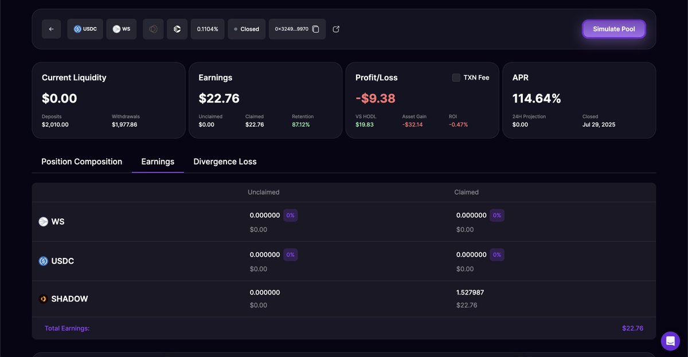The width and height of the screenshot is (688, 357).
Task: Click the WS claimed 0% badge
Action: pos(497,215)
